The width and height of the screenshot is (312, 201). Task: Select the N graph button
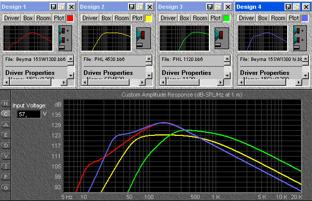click(x=6, y=103)
